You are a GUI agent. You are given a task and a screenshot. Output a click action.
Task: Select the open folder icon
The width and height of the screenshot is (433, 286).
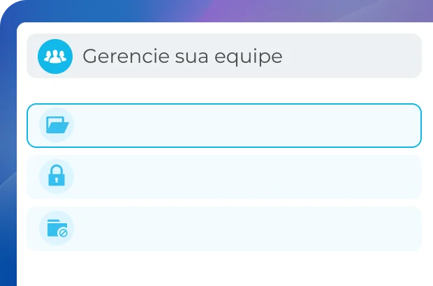(57, 126)
